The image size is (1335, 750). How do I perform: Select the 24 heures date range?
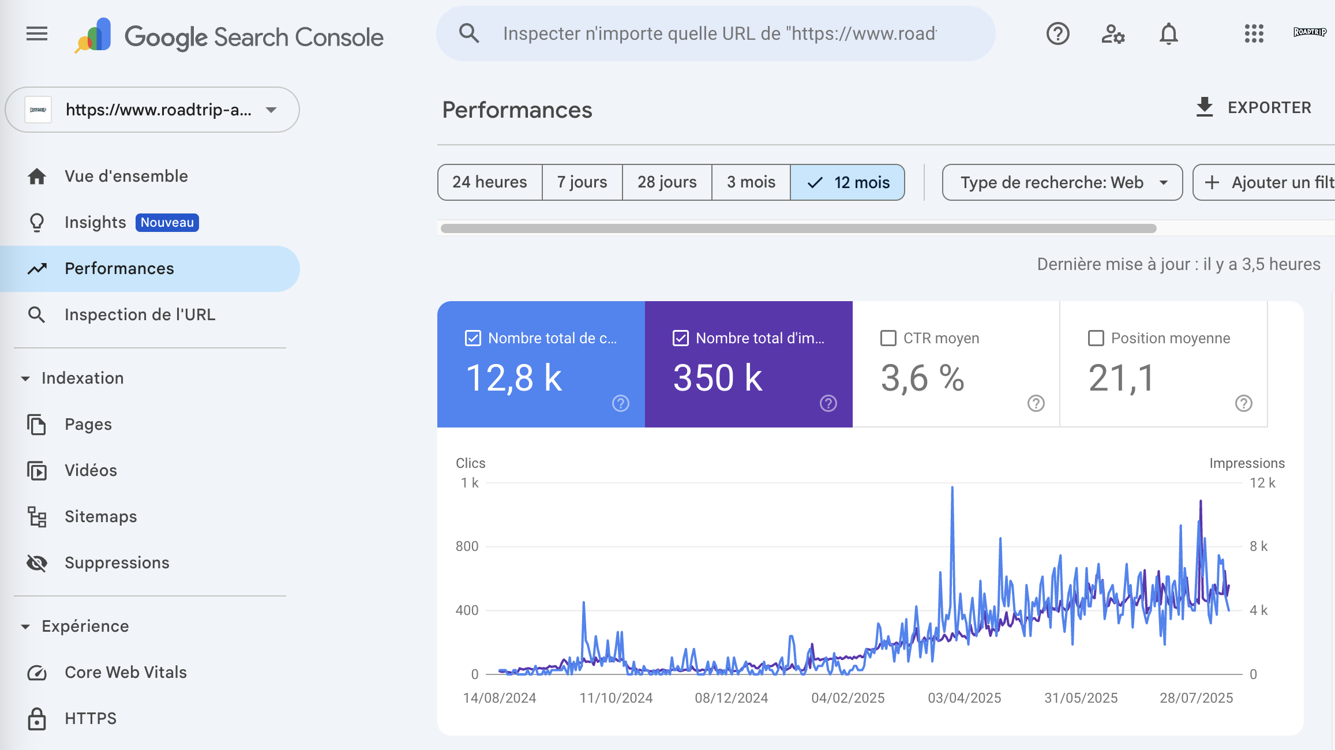click(x=490, y=182)
